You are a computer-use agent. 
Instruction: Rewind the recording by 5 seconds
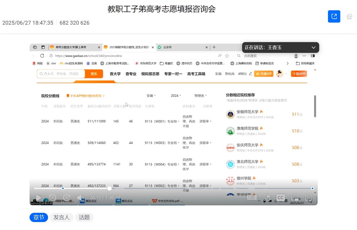52,198
